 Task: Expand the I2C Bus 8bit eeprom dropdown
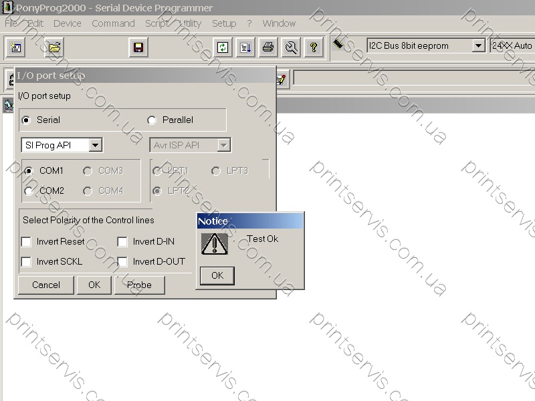[x=479, y=45]
